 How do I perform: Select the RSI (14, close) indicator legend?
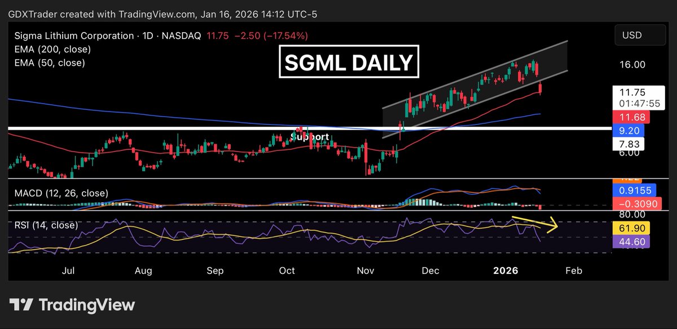click(x=46, y=225)
